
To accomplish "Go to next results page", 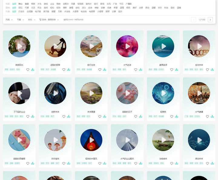I will click(x=210, y=20).
